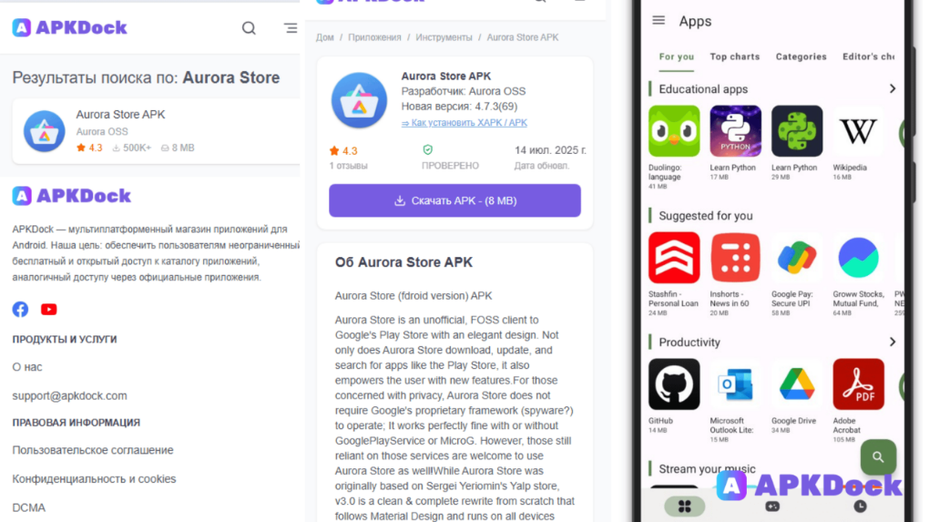The image size is (929, 522).
Task: Click the APKDock logo at top left
Action: (x=69, y=27)
